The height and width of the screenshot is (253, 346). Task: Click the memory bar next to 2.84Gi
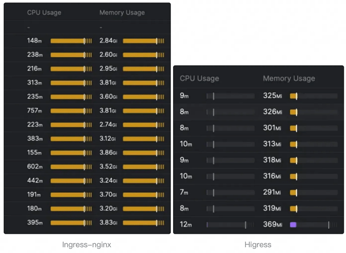[x=143, y=40]
